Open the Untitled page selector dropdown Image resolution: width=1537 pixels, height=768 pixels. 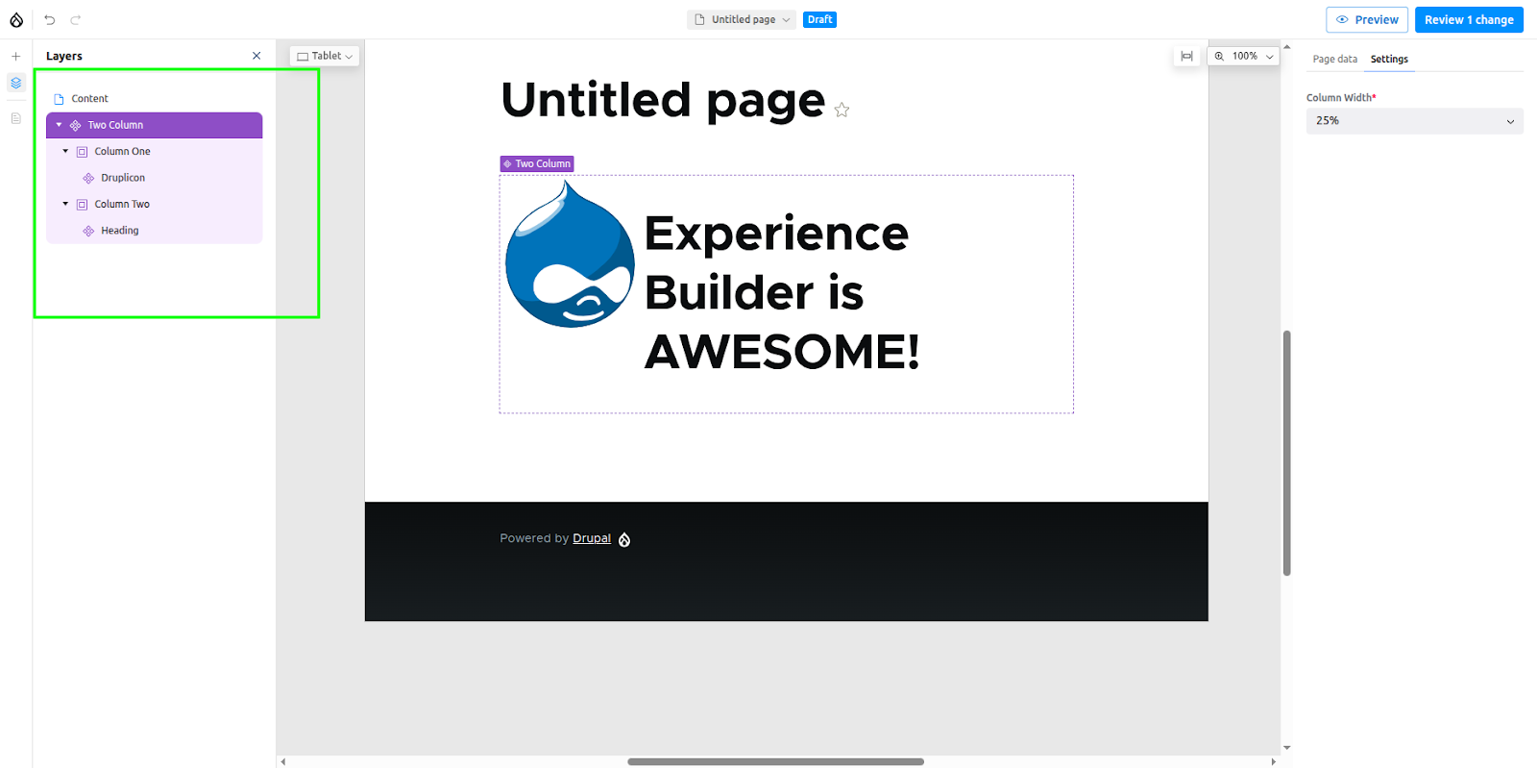point(742,19)
